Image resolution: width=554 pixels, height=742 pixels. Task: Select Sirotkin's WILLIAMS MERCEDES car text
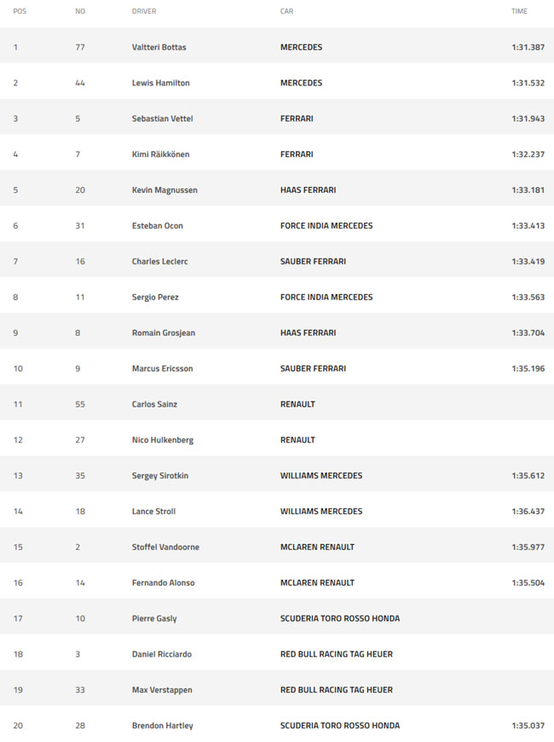click(321, 476)
